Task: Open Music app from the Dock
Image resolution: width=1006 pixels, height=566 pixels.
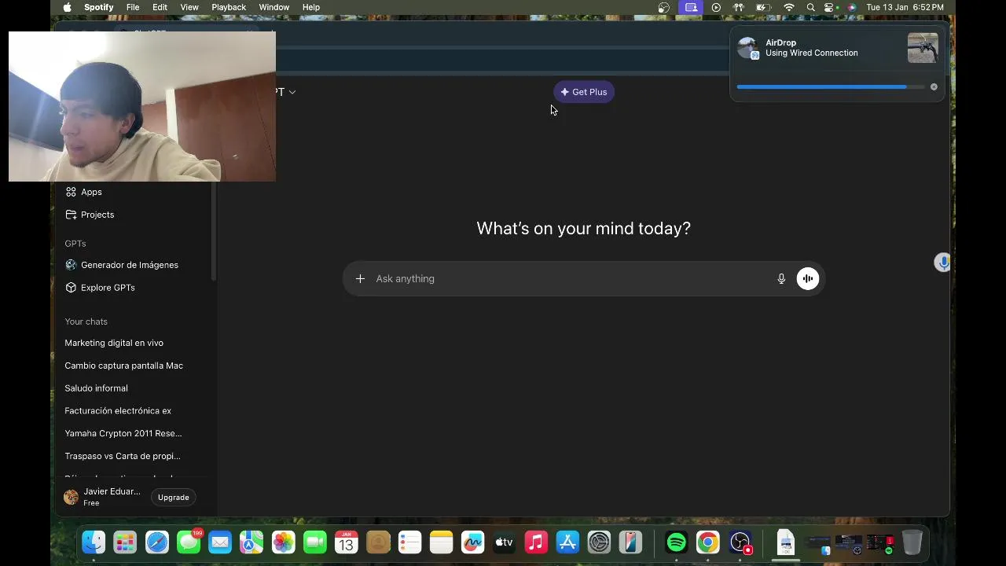Action: coord(536,542)
